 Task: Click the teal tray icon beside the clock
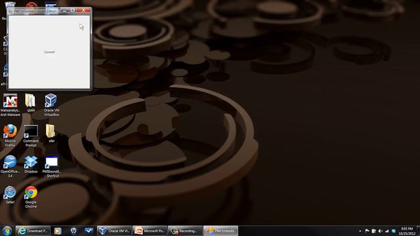(394, 231)
